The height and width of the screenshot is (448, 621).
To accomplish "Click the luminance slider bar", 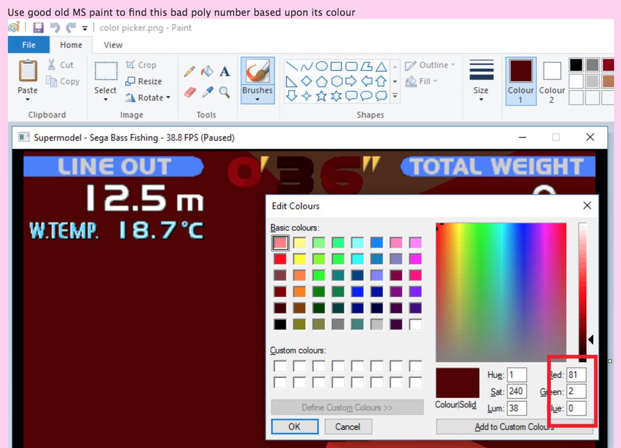I will (x=583, y=292).
